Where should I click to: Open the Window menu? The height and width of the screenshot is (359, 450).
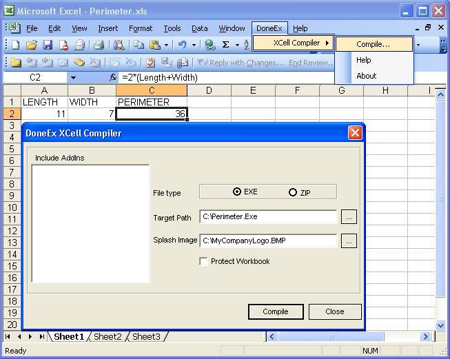(232, 28)
